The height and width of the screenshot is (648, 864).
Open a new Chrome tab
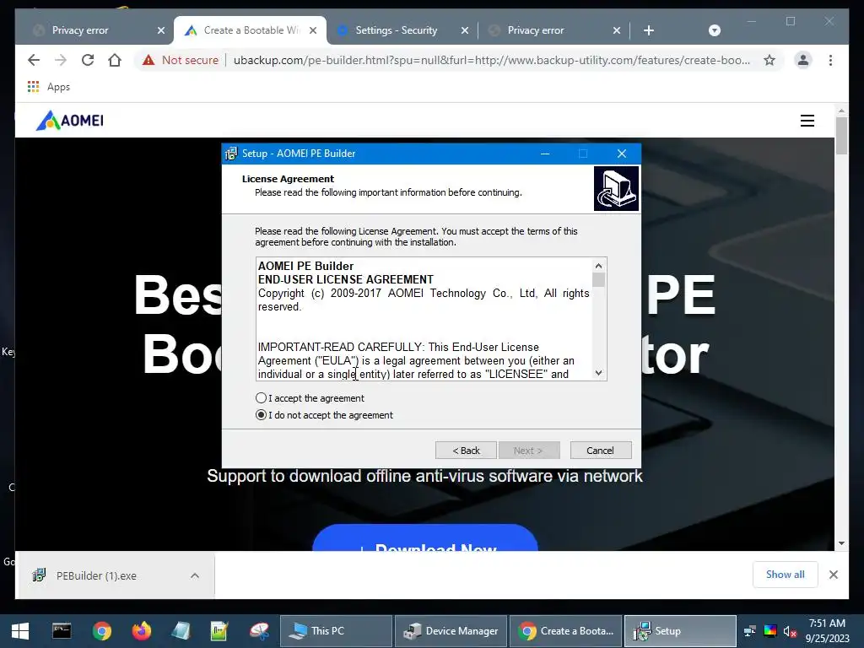coord(649,30)
